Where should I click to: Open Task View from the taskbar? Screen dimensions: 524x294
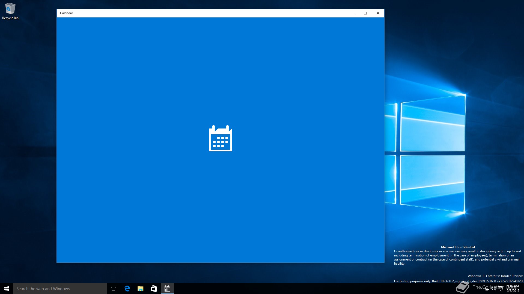pyautogui.click(x=114, y=289)
